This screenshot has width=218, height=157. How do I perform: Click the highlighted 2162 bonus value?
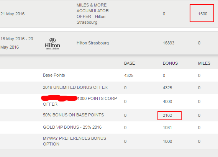tap(167, 115)
